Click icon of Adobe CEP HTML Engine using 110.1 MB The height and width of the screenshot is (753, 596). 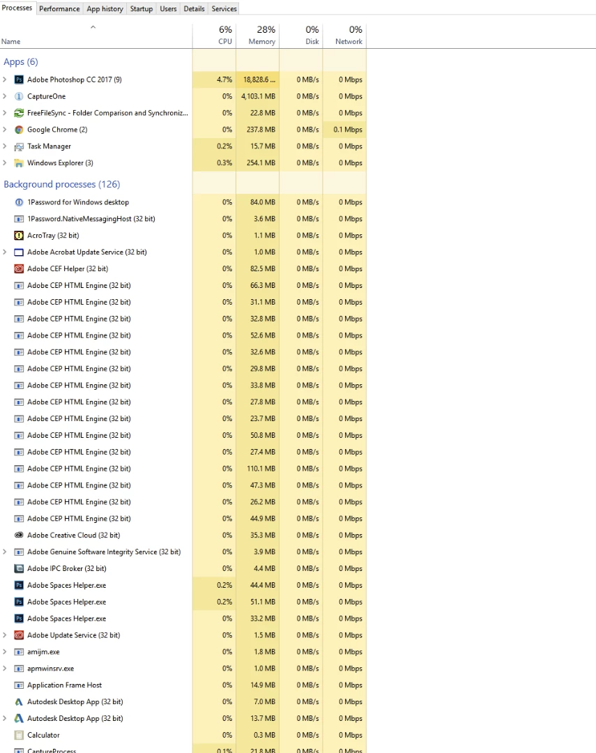pyautogui.click(x=19, y=469)
